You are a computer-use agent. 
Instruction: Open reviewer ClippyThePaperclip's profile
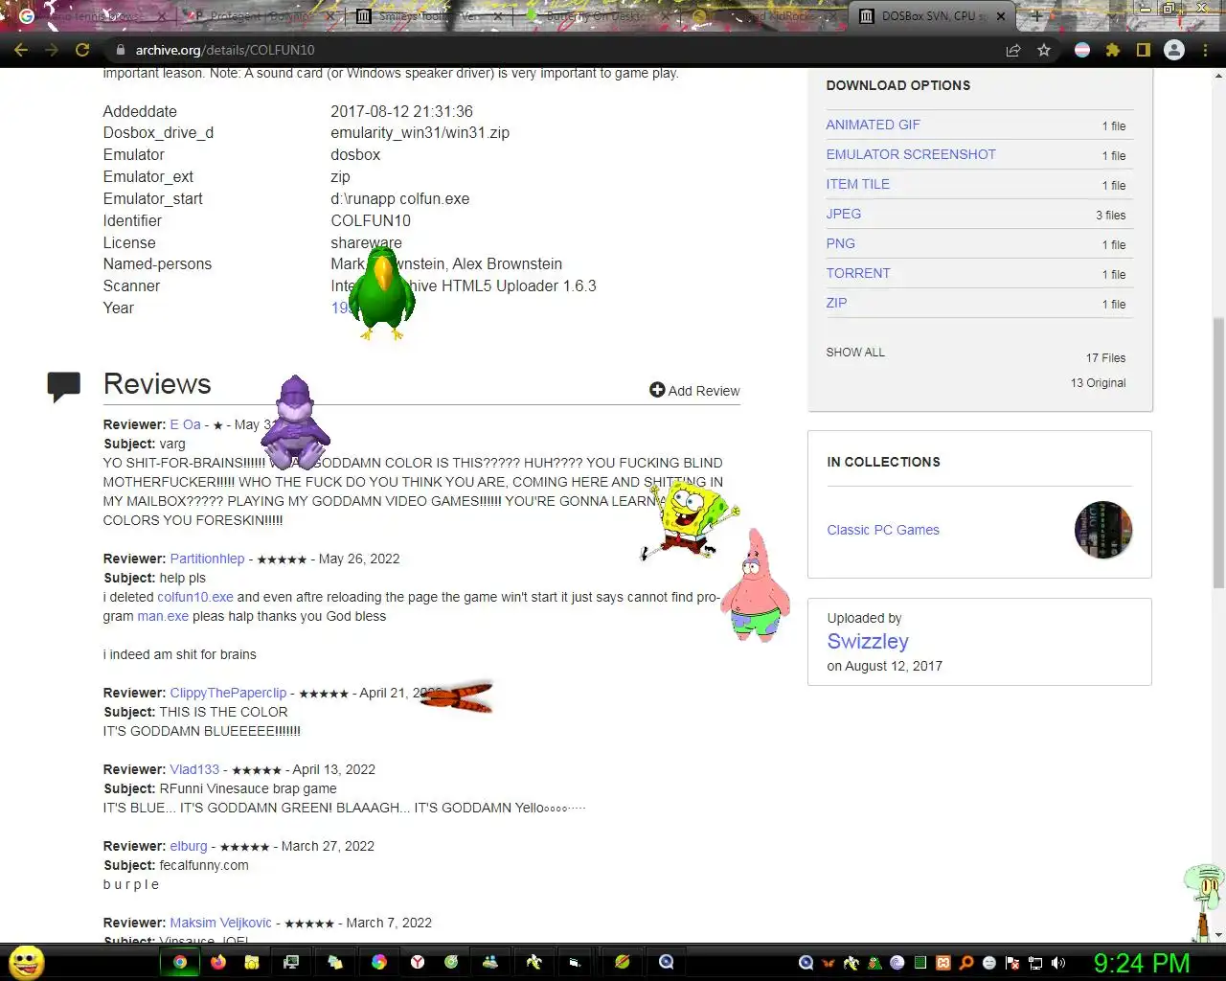click(x=228, y=693)
